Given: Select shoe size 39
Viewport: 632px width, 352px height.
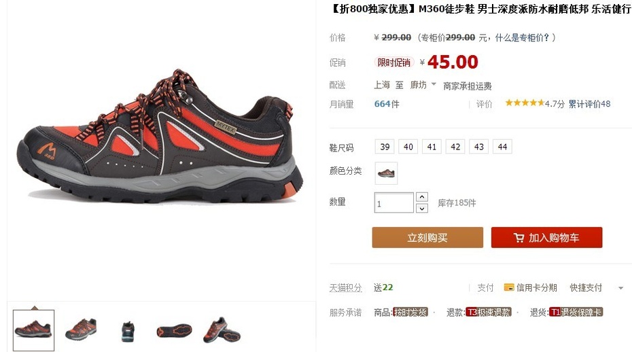Looking at the screenshot, I should (x=385, y=147).
